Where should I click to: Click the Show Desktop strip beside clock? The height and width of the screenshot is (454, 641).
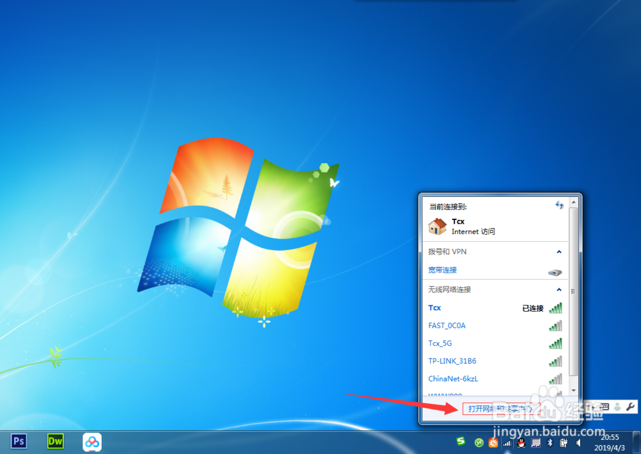point(637,442)
